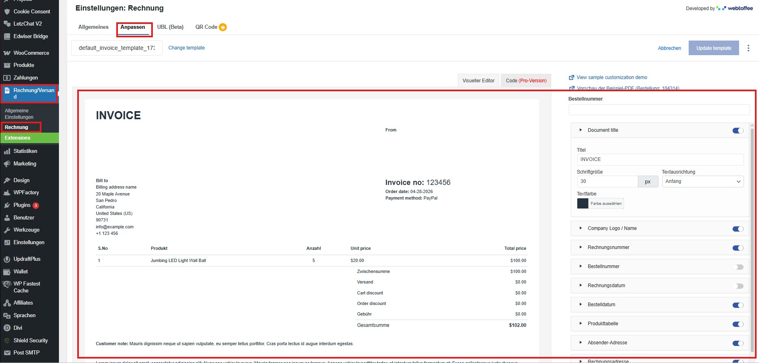Viewport: 759px width, 363px height.
Task: Click the Einstellungen sidebar icon
Action: coord(7,242)
